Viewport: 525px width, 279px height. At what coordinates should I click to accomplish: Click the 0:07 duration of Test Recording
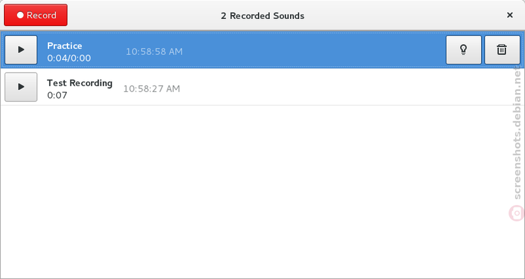57,95
